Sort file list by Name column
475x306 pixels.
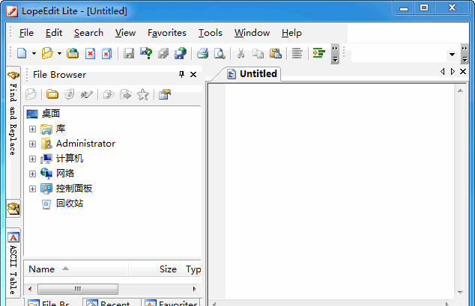(x=76, y=269)
